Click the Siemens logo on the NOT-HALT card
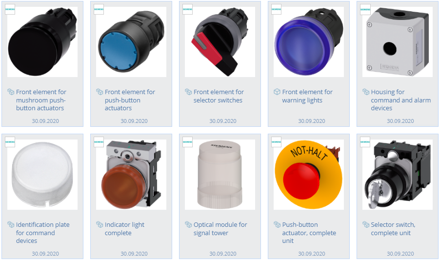Image resolution: width=439 pixels, height=261 pixels. point(277,142)
